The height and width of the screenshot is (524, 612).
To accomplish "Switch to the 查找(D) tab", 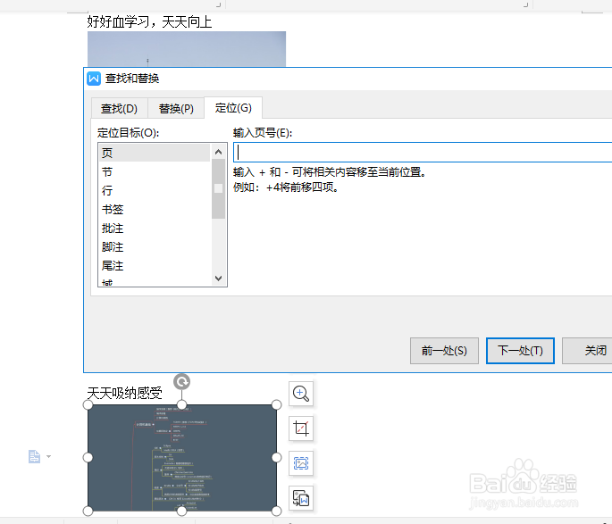I will (119, 108).
